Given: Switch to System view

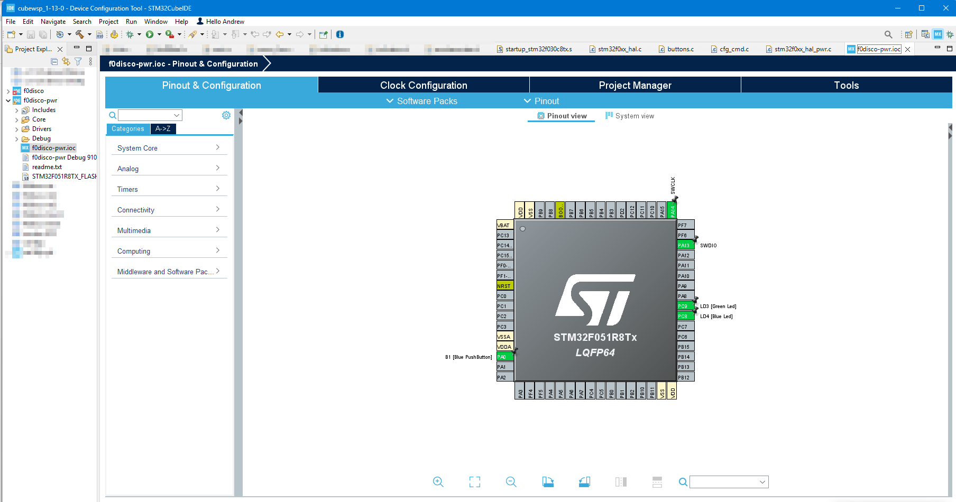Looking at the screenshot, I should coord(633,115).
